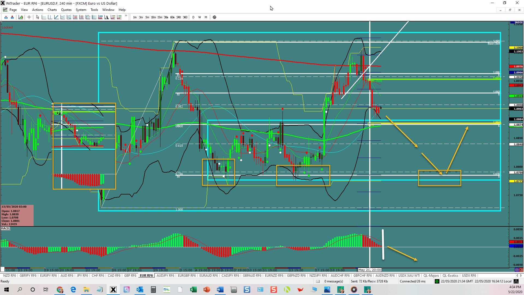Viewport: 524px width, 295px height.
Task: Switch to the EURGBP RF6 tab
Action: [x=187, y=276]
